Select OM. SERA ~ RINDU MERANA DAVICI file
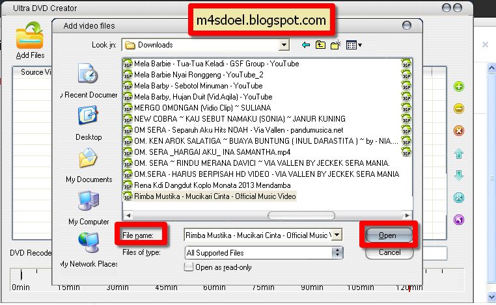496x305 pixels. tap(262, 163)
